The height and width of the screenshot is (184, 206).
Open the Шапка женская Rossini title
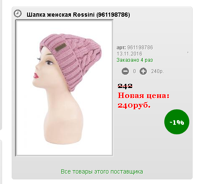click(78, 15)
